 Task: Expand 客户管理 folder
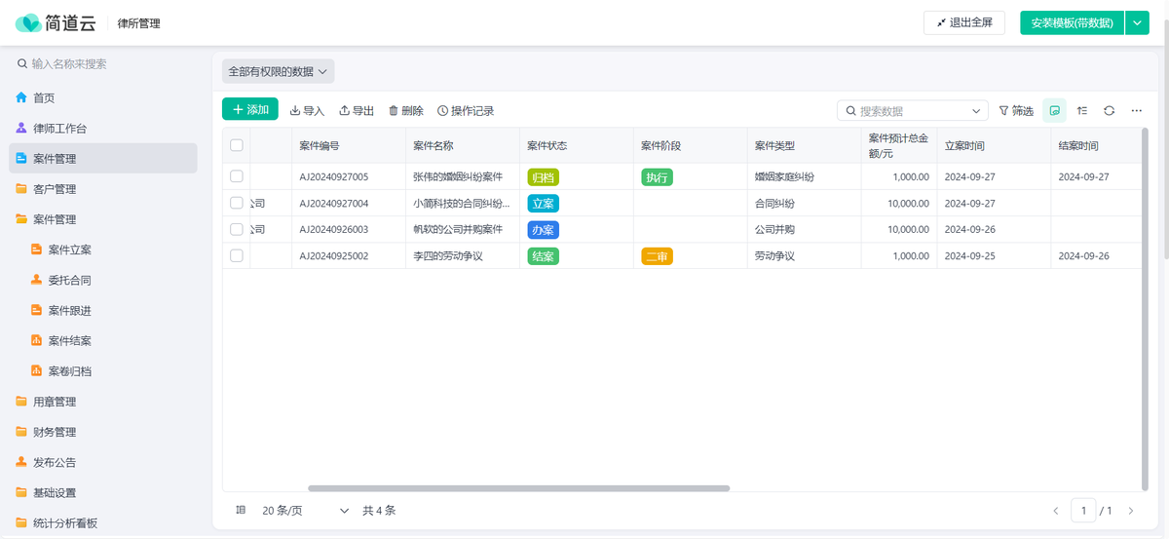102,188
